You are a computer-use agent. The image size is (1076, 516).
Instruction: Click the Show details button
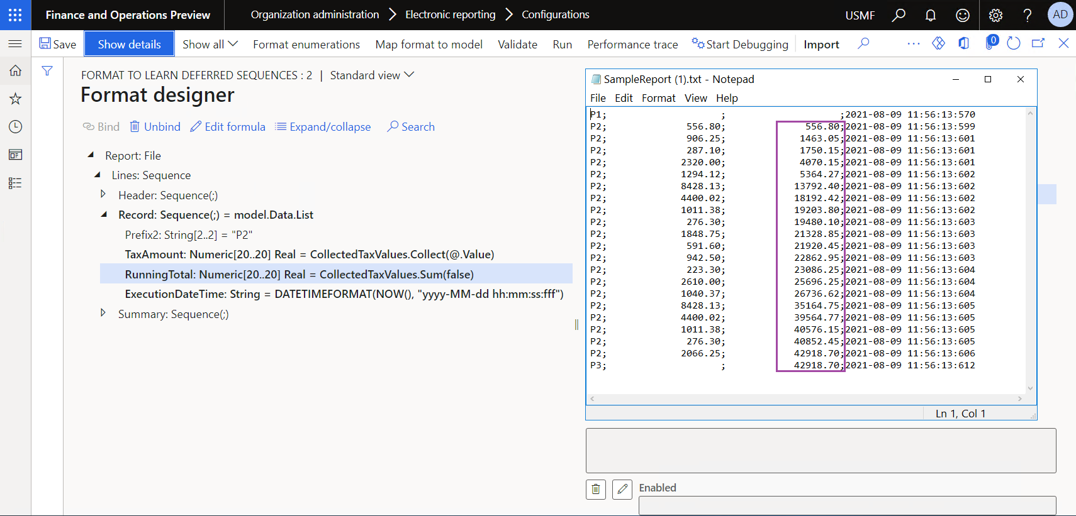pyautogui.click(x=129, y=44)
